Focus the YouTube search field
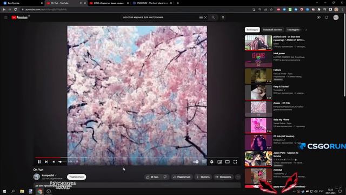346x195 pixels. (x=160, y=17)
